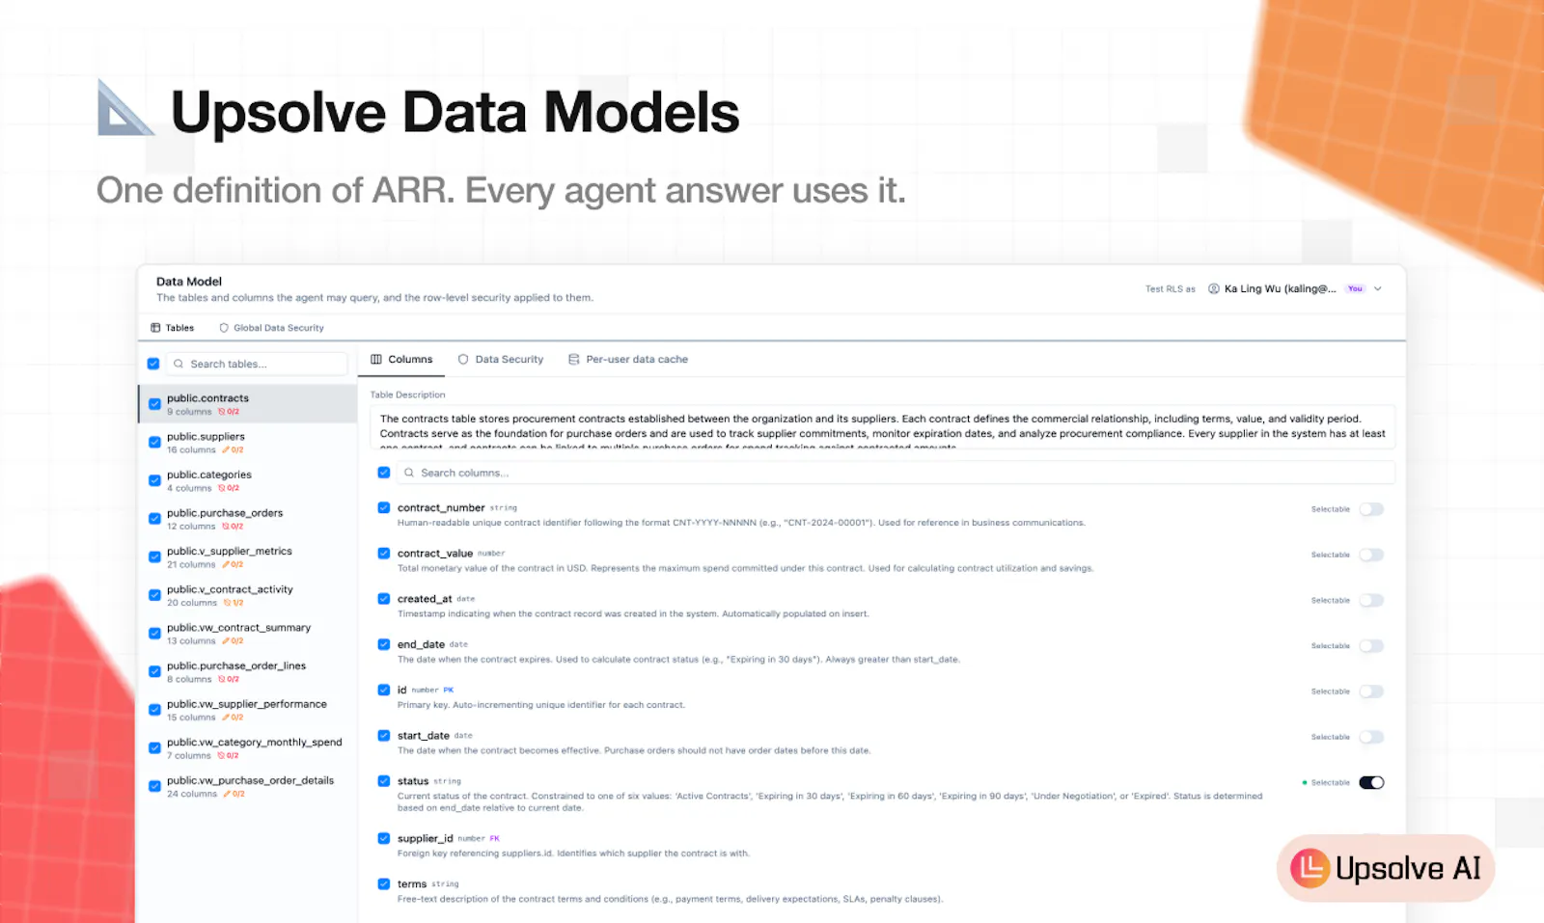
Task: Click the Tables grid icon
Action: coord(155,328)
